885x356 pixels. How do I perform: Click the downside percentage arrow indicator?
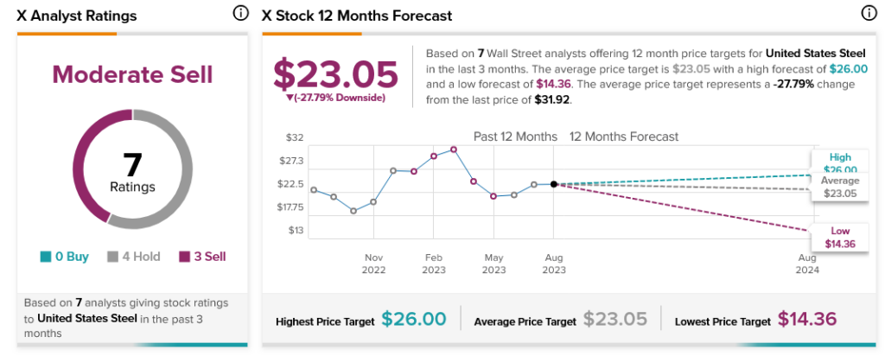290,99
